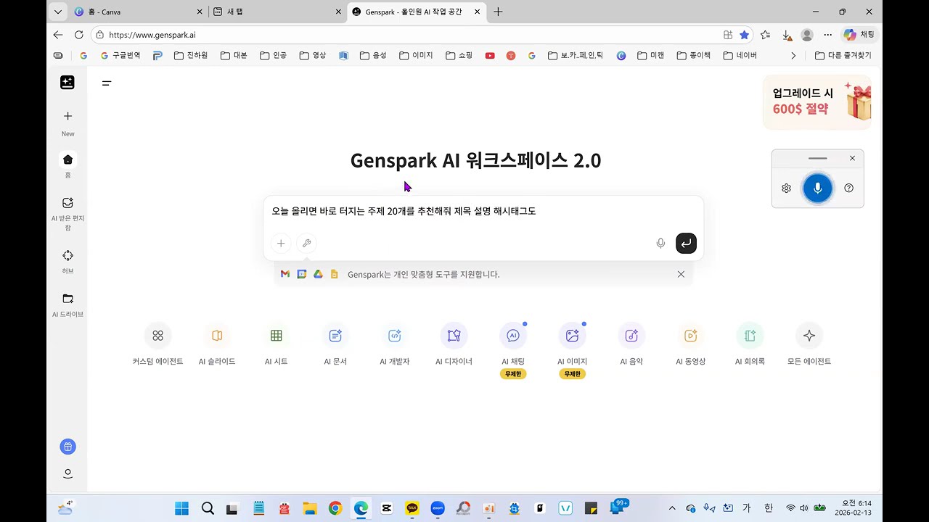This screenshot has width=929, height=522.
Task: Open the browser profile avatar
Action: coord(807,35)
